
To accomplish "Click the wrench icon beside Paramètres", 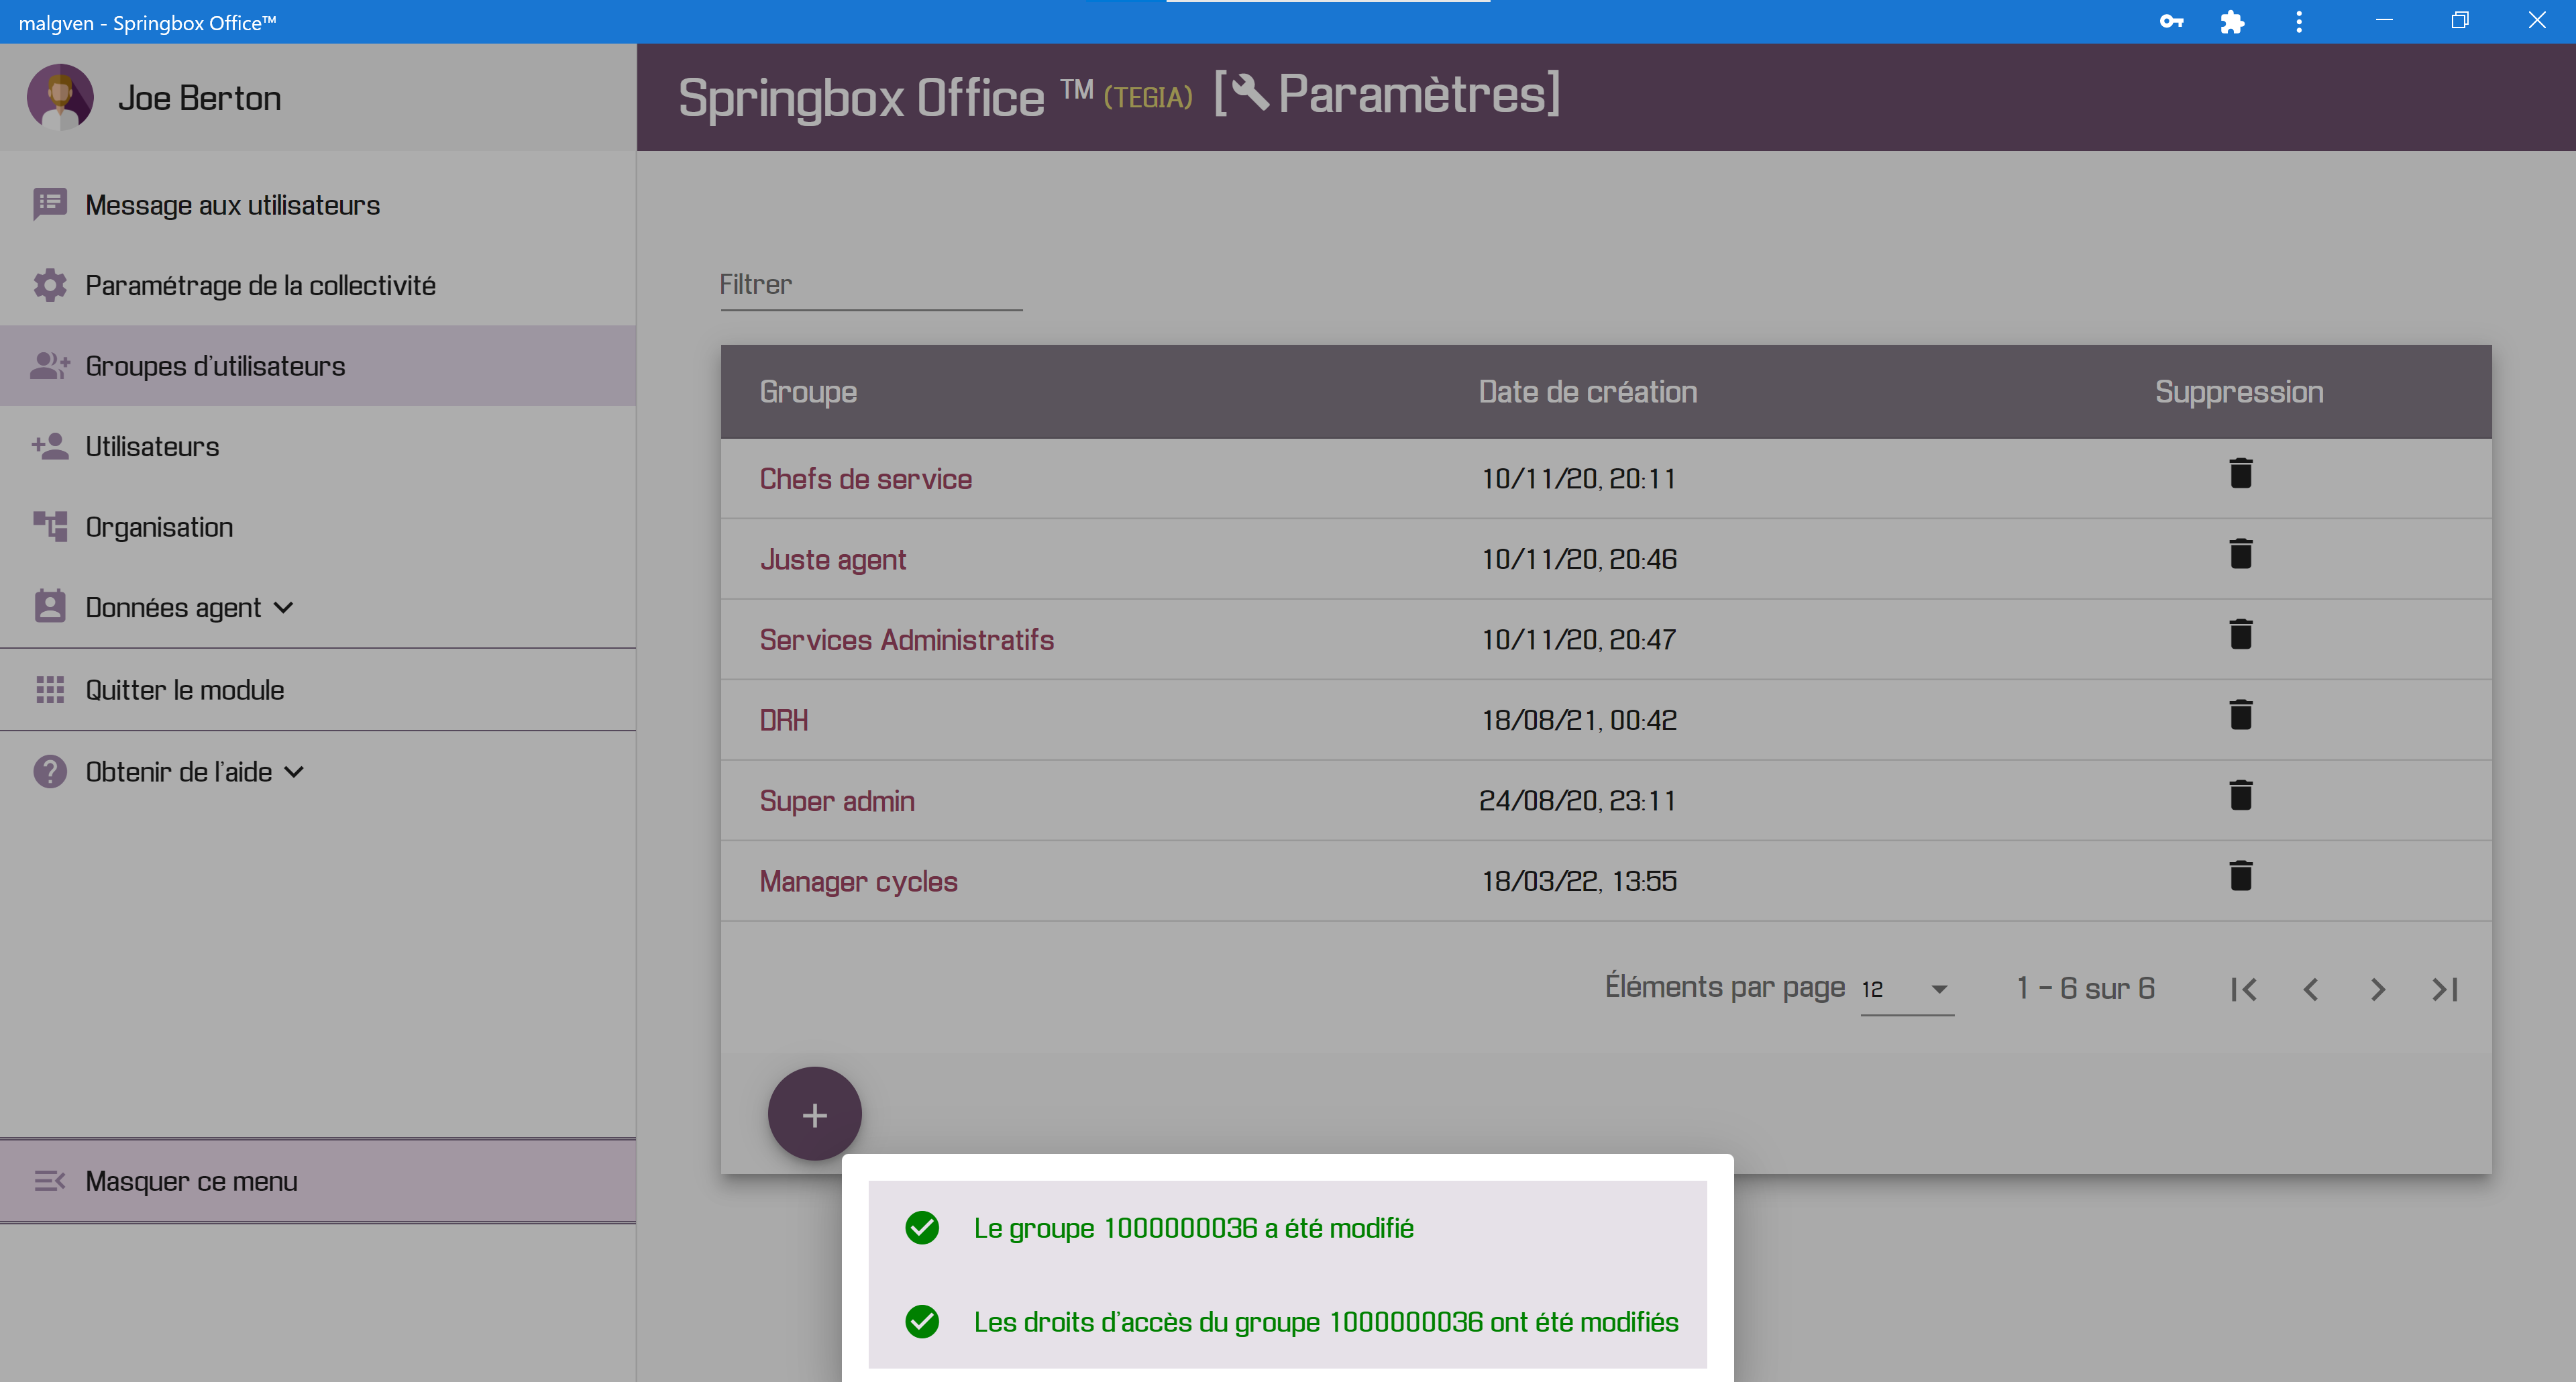I will click(x=1250, y=93).
